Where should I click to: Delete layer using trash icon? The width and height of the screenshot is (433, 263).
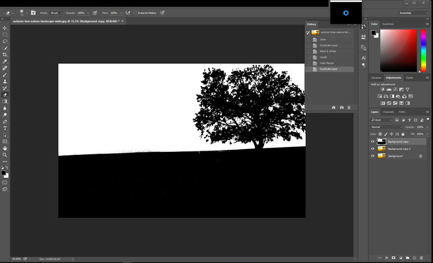click(421, 258)
